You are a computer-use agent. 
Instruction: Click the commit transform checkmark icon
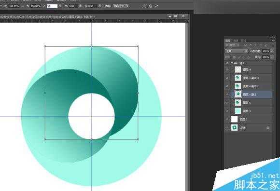(157, 6)
